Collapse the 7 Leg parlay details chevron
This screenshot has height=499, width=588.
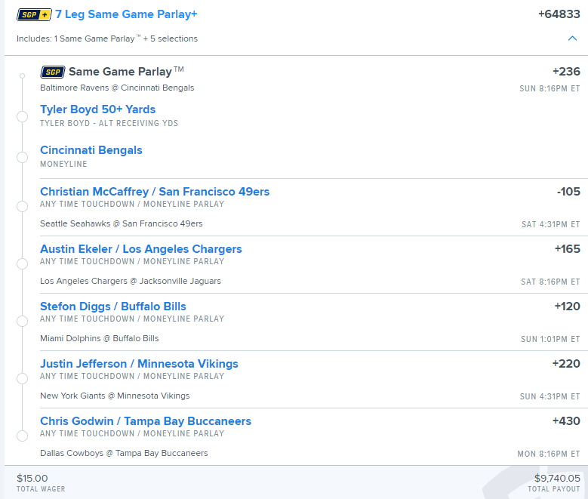tap(572, 39)
